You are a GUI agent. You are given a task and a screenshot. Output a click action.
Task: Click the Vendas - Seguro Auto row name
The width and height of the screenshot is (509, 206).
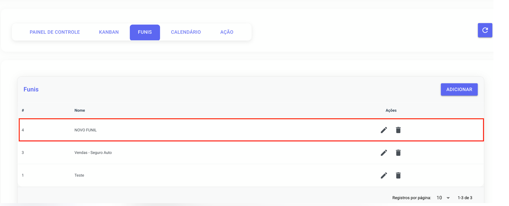(x=93, y=153)
